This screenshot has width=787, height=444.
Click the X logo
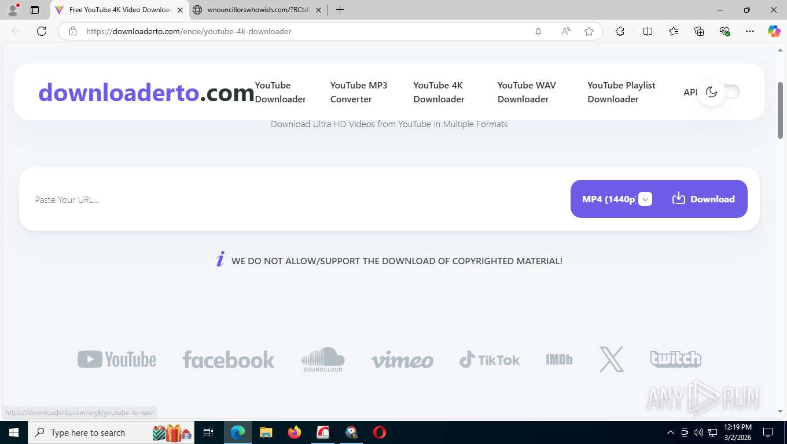pyautogui.click(x=612, y=359)
